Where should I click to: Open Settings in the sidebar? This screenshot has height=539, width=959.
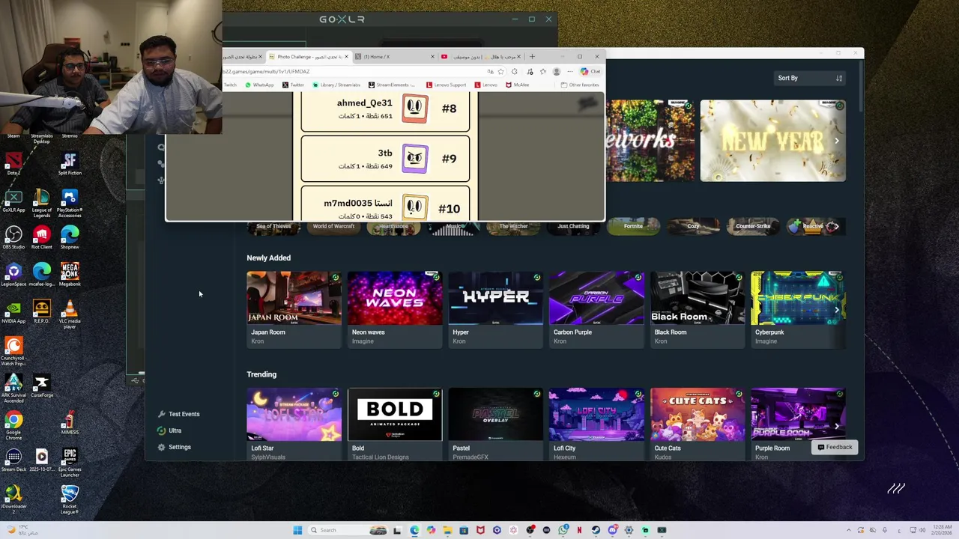[175, 447]
